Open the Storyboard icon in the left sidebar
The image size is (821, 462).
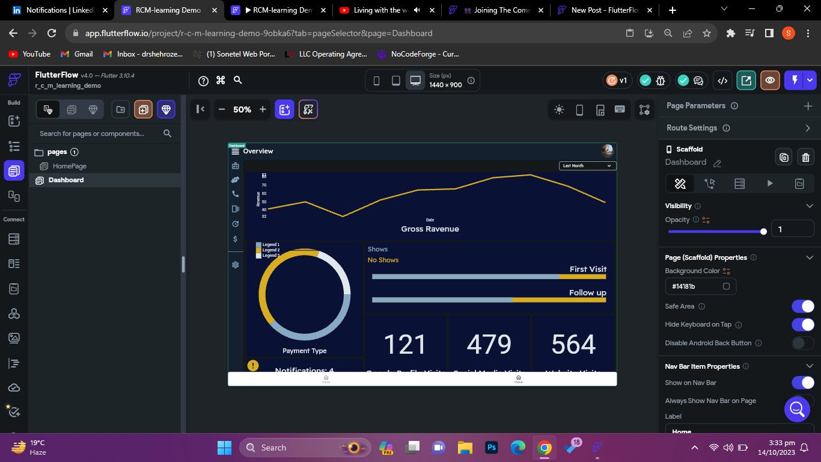14,196
